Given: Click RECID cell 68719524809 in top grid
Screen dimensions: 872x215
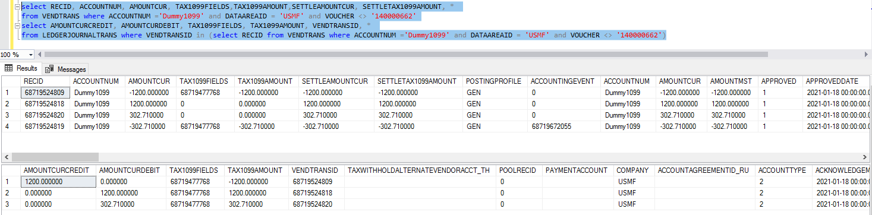Looking at the screenshot, I should [45, 93].
